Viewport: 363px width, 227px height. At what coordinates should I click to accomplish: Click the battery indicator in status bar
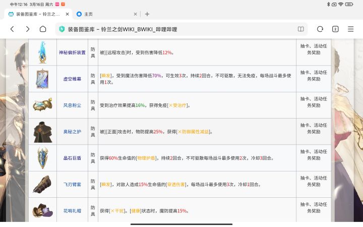[x=349, y=4]
